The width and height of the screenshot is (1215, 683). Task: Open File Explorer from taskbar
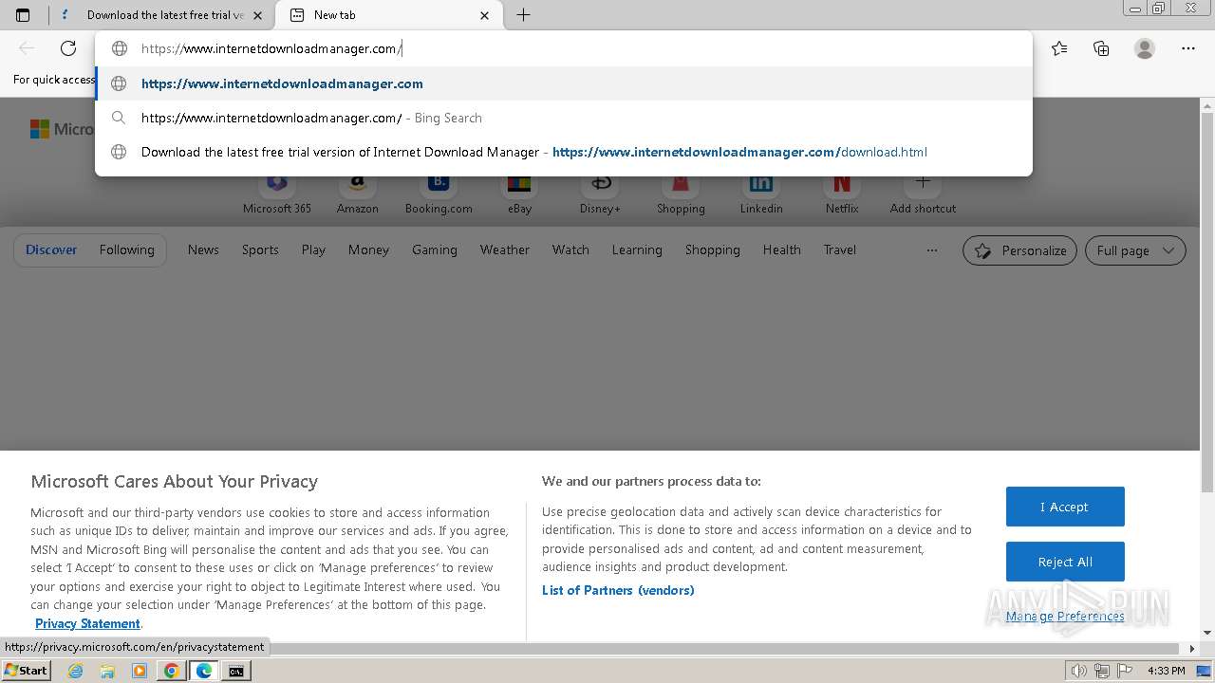107,671
